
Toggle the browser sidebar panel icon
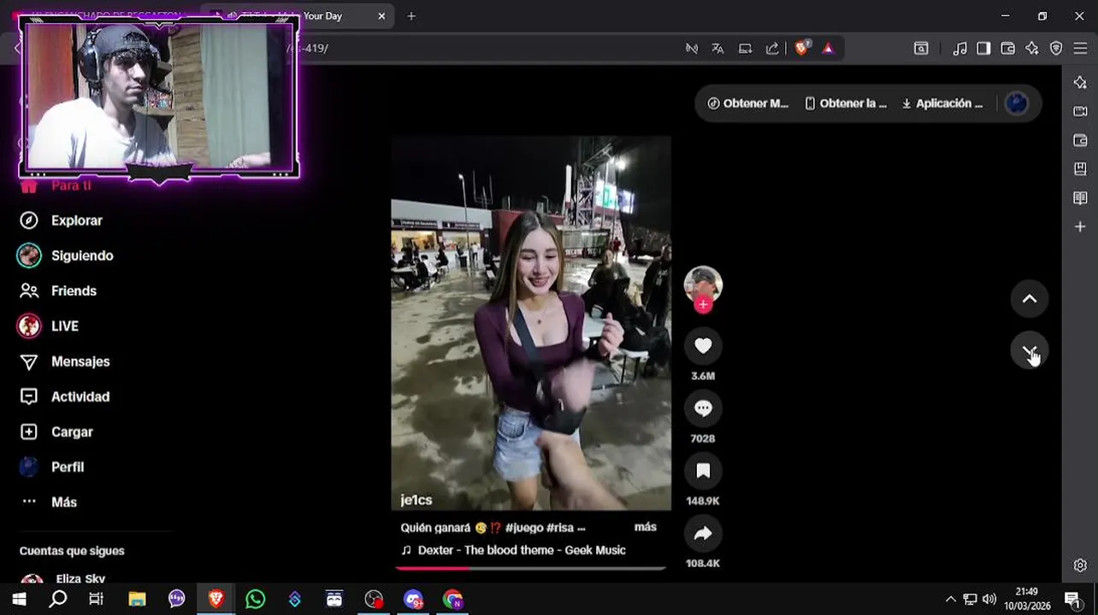[983, 49]
